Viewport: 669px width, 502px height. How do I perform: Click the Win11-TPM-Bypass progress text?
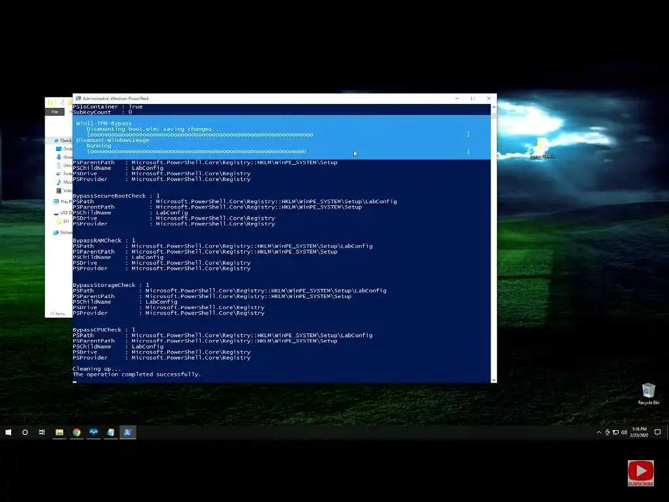click(104, 124)
